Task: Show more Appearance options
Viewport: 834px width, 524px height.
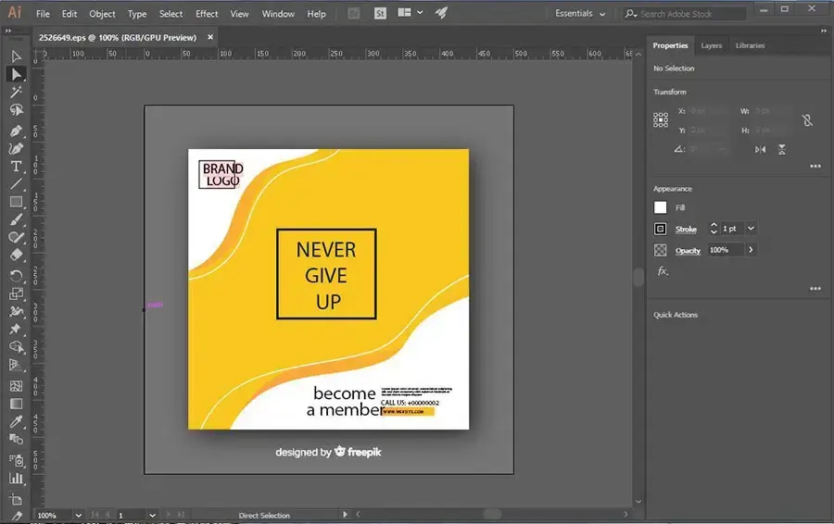Action: (x=815, y=289)
